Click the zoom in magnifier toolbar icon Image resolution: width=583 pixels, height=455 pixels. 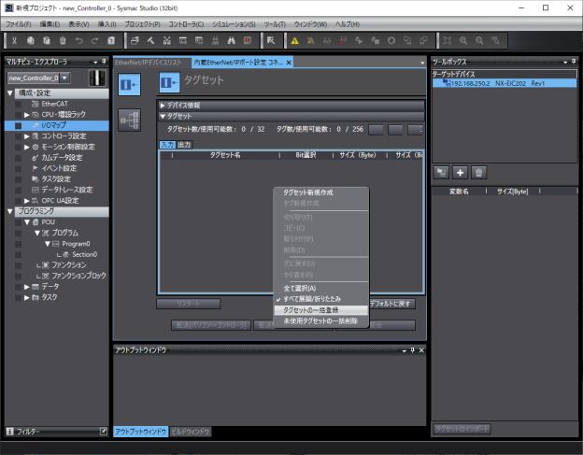pyautogui.click(x=463, y=41)
